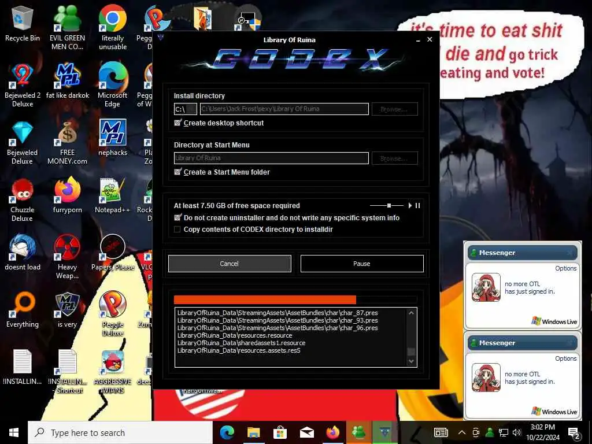This screenshot has width=592, height=444.
Task: Open Options in the upper Messenger popup
Action: coord(565,268)
